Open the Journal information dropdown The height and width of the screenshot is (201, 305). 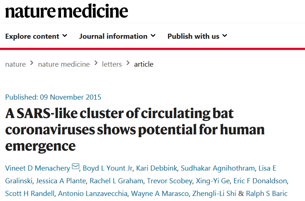[x=117, y=36]
